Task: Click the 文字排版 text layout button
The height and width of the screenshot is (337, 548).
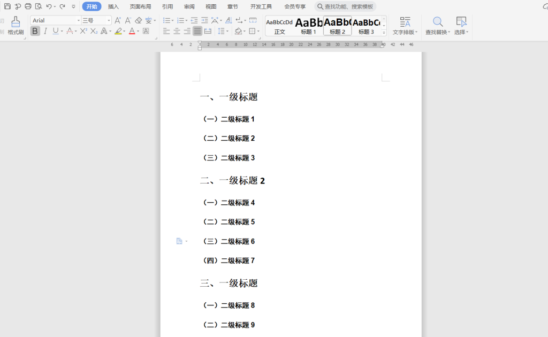Action: [405, 25]
